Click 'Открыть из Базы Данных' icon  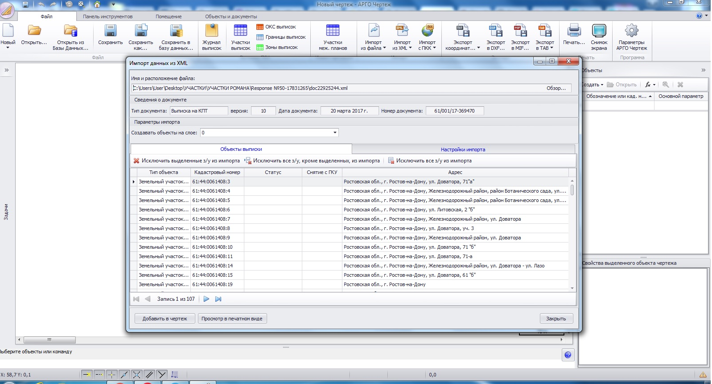(70, 31)
